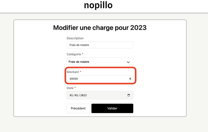Click the Montant field containing 30000

tap(97, 79)
